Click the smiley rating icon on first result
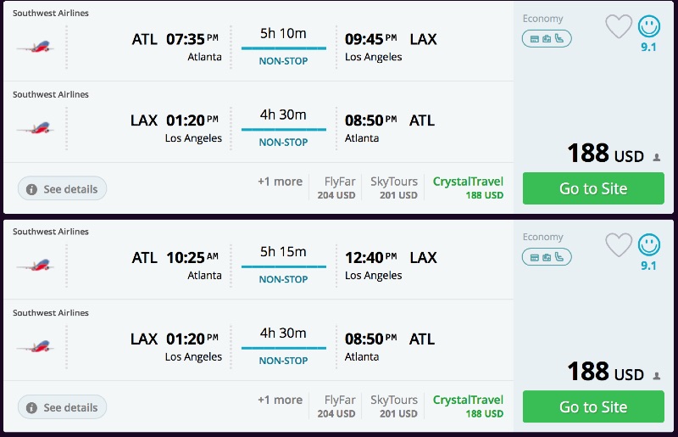 pos(648,27)
